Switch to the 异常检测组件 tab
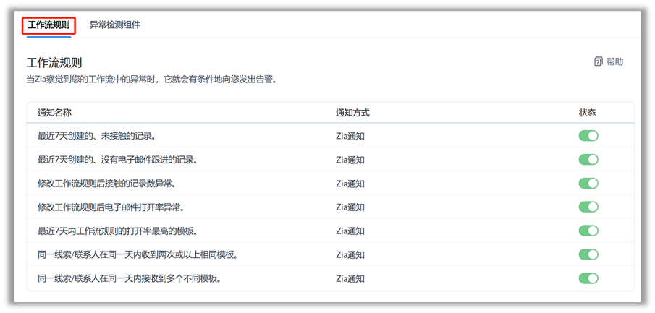The height and width of the screenshot is (313, 655). point(115,25)
